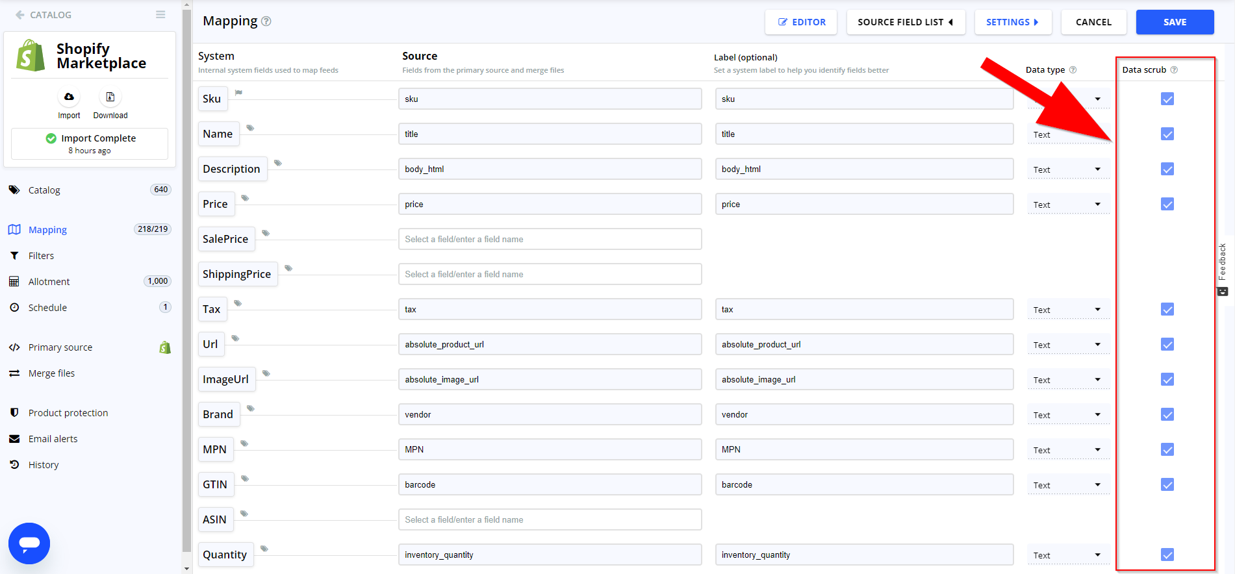Click the Data type help icon
Image resolution: width=1235 pixels, height=574 pixels.
click(x=1073, y=69)
